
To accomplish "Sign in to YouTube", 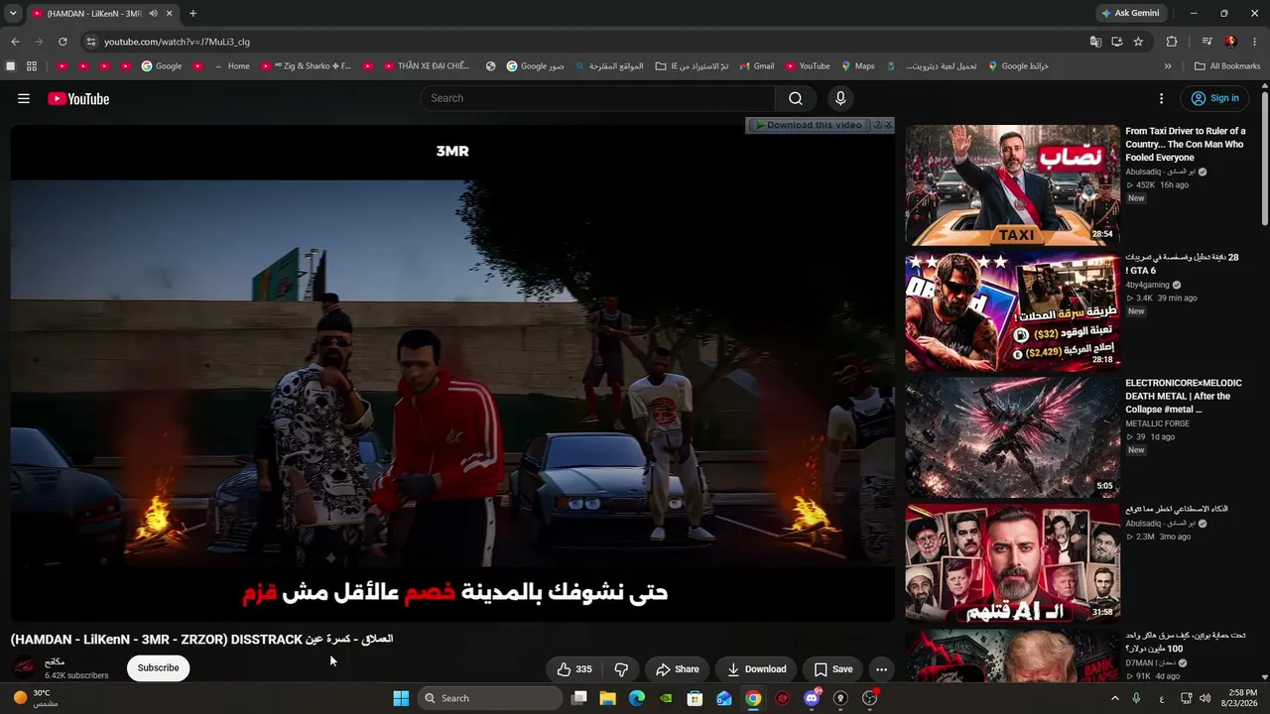I will coord(1214,98).
